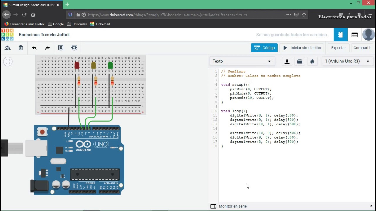Click the "// Nombre: Coloca tu nombre completo" comment
This screenshot has height=211, width=376.
click(261, 76)
